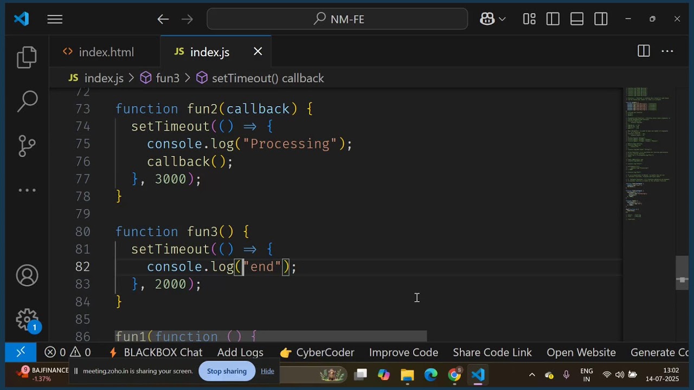Click function fun3 name on line 80

point(202,232)
